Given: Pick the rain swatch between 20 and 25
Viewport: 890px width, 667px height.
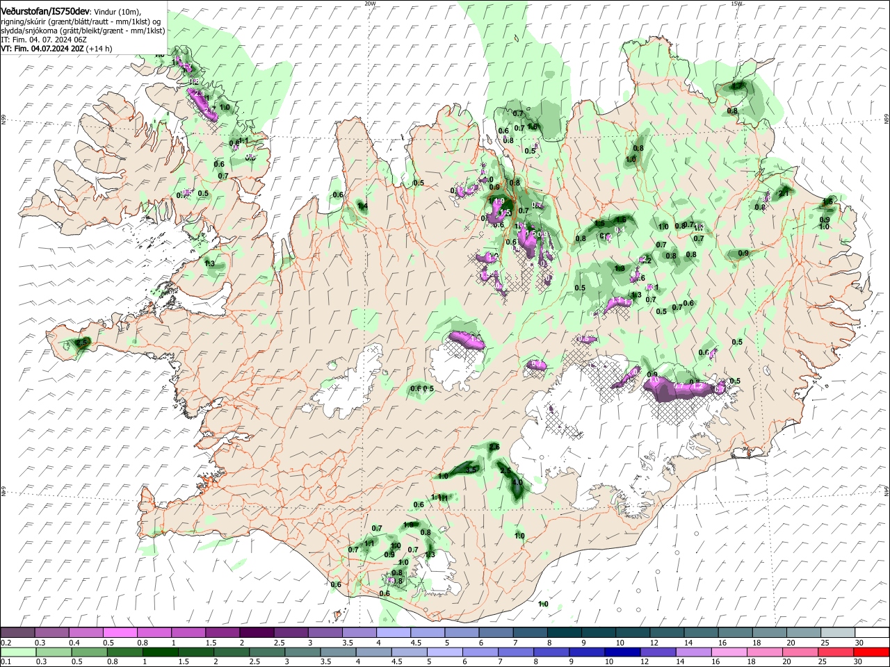Looking at the screenshot, I should (x=800, y=652).
